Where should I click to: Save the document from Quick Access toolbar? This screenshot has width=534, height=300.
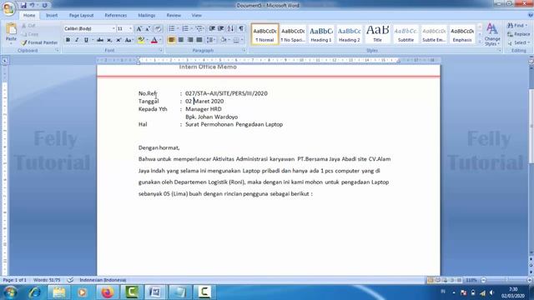(23, 6)
